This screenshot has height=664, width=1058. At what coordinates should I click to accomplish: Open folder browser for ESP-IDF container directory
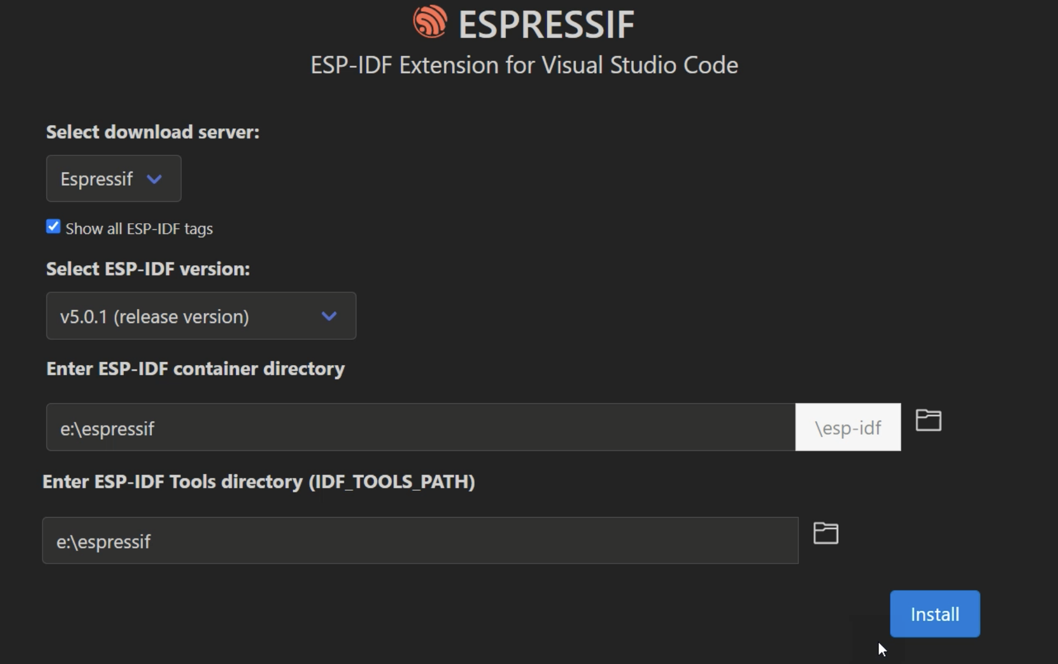[x=928, y=420]
